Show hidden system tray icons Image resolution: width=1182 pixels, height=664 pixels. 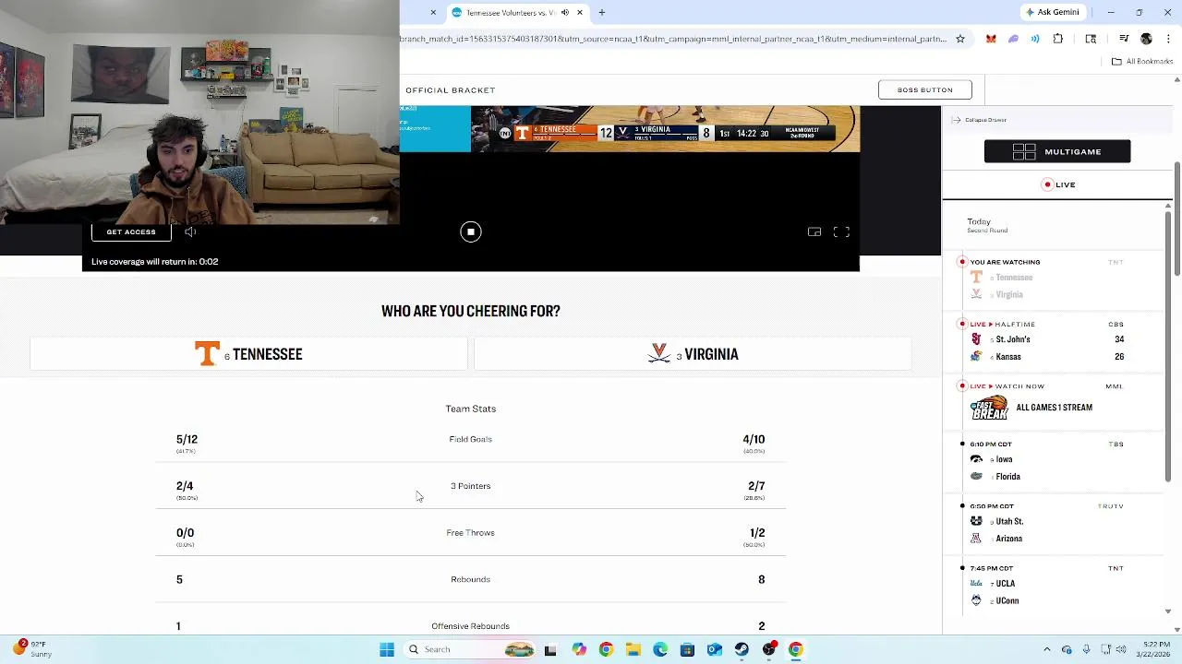click(1046, 649)
